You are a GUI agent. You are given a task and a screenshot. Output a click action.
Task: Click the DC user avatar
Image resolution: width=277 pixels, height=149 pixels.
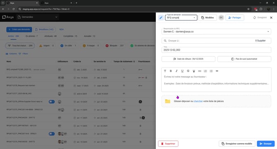pos(221,18)
